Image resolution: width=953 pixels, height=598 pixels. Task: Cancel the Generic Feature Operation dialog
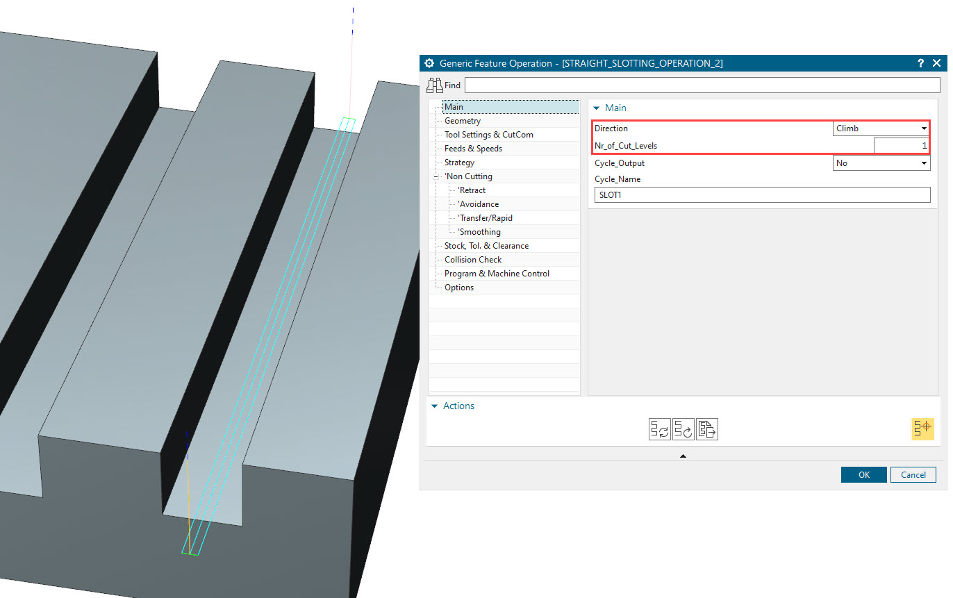[x=913, y=474]
